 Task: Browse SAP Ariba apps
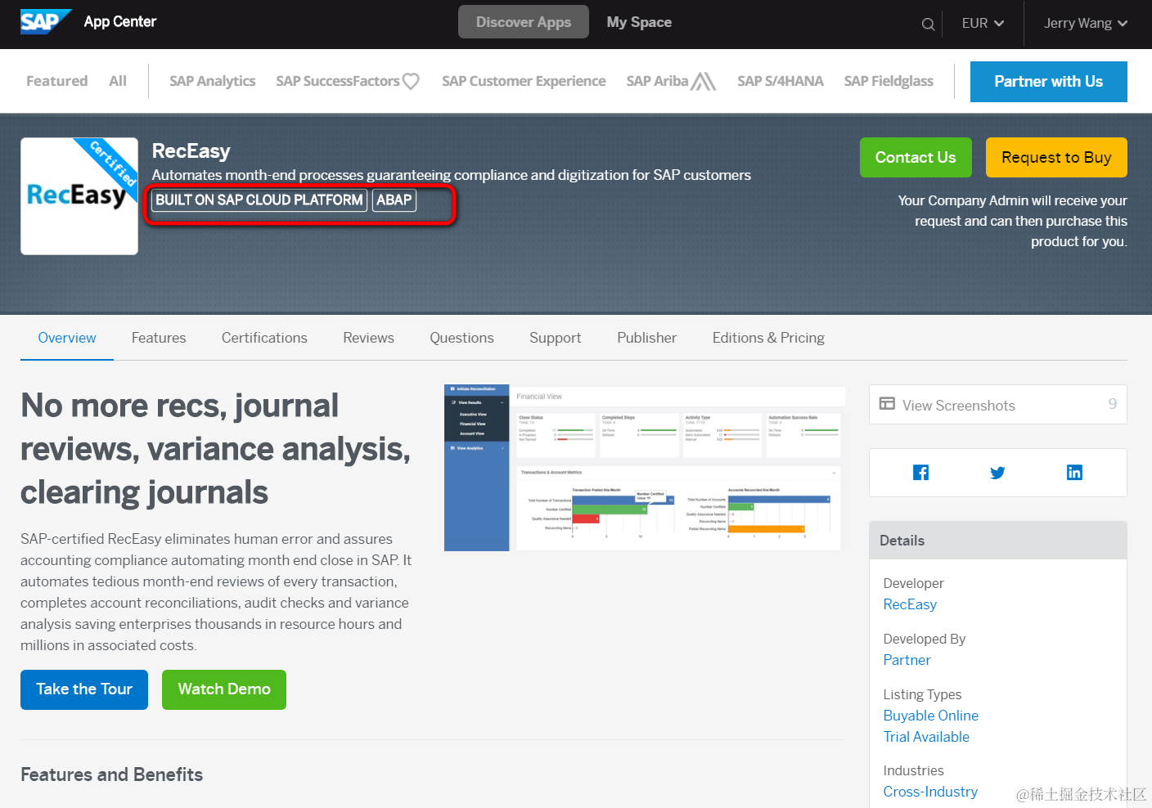point(657,81)
